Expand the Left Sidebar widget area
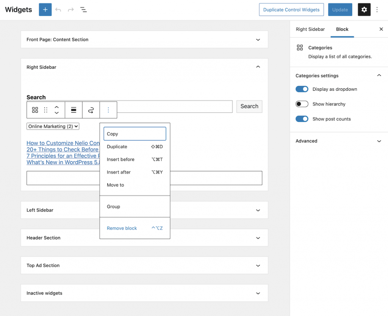 click(144, 210)
